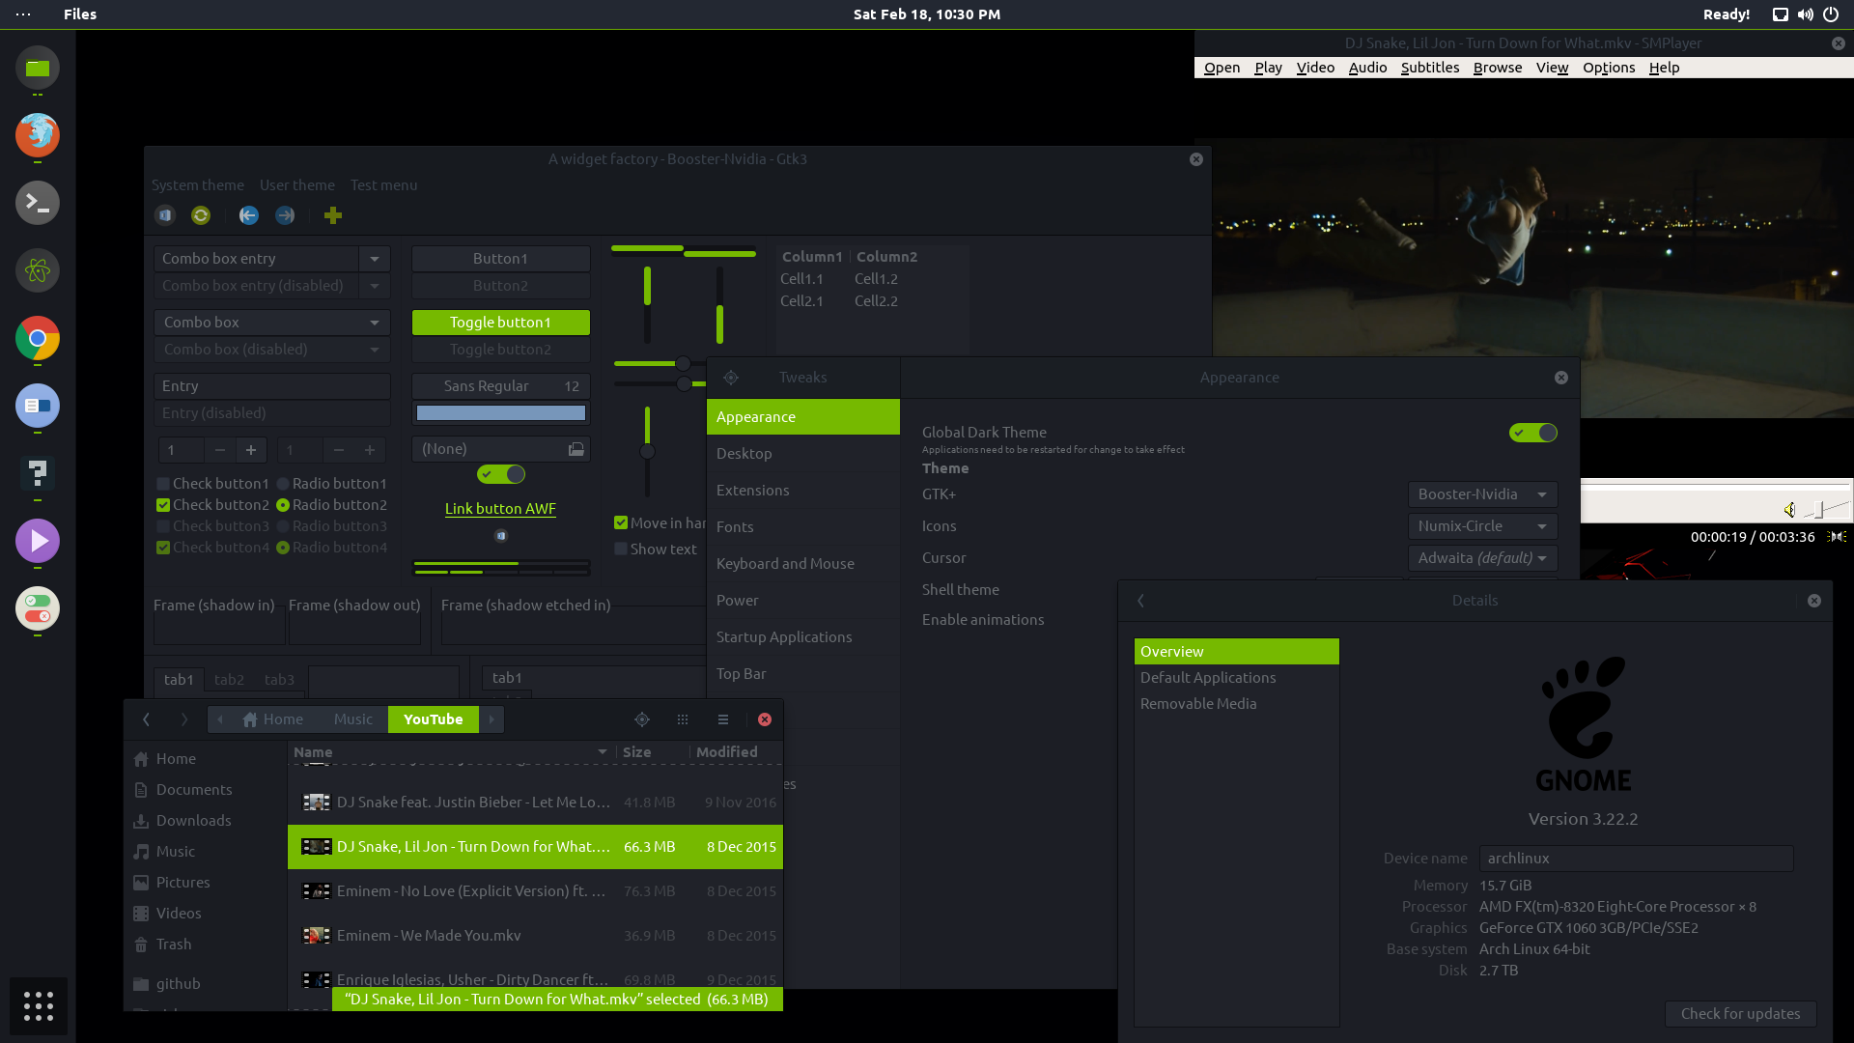Screen dimensions: 1854x1043
Task: Uncheck the Check button2 checkbox
Action: coord(163,505)
